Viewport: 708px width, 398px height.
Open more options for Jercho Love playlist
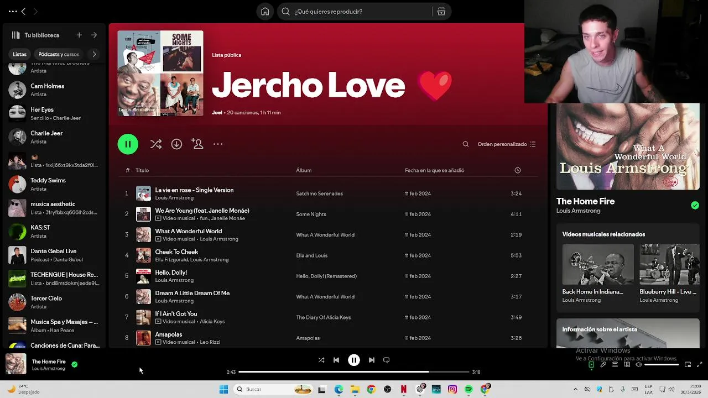click(218, 144)
